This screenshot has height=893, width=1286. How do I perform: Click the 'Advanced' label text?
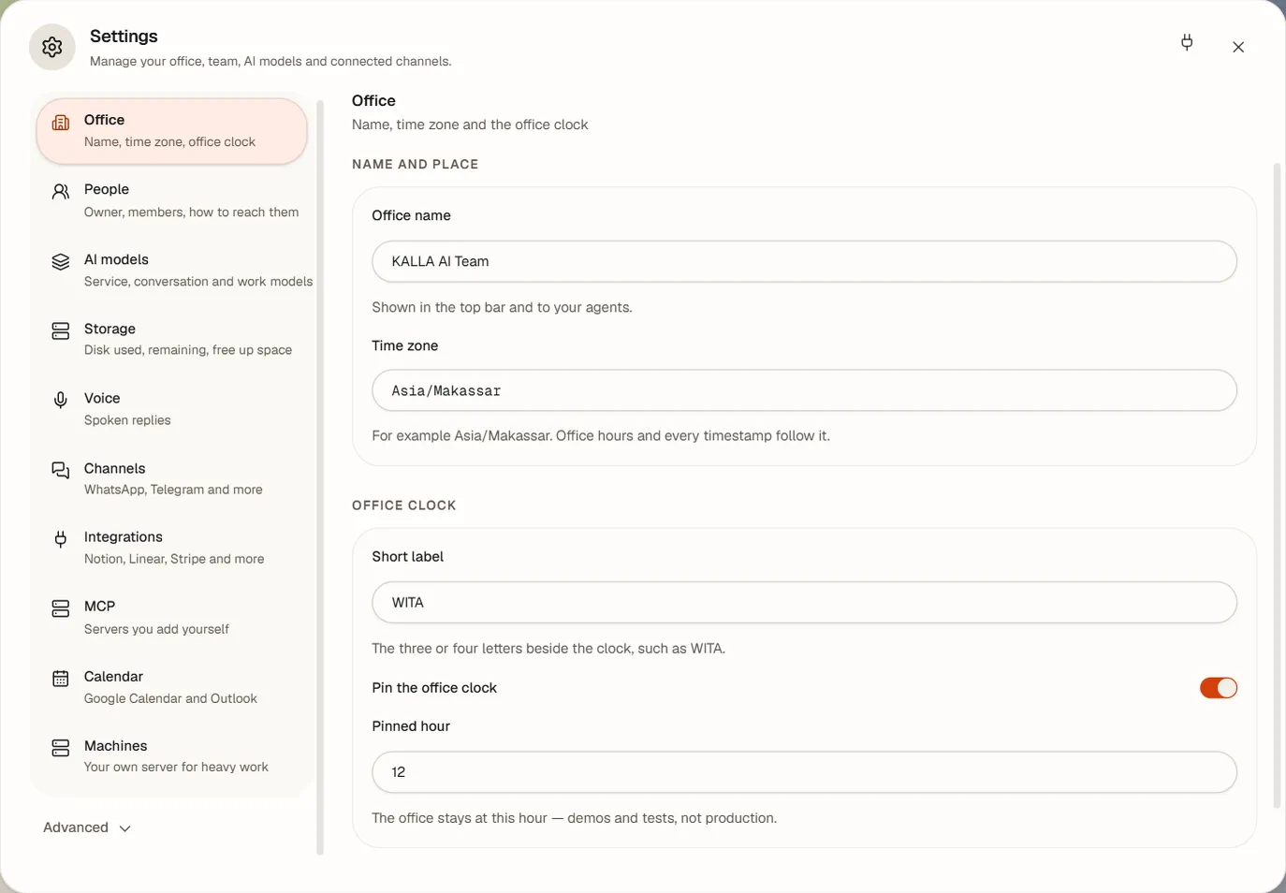coord(76,827)
